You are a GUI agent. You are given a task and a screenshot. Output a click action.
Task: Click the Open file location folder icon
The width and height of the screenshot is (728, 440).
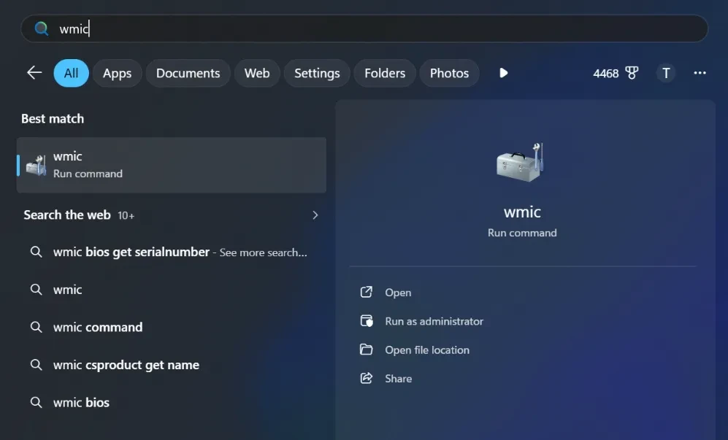(367, 349)
